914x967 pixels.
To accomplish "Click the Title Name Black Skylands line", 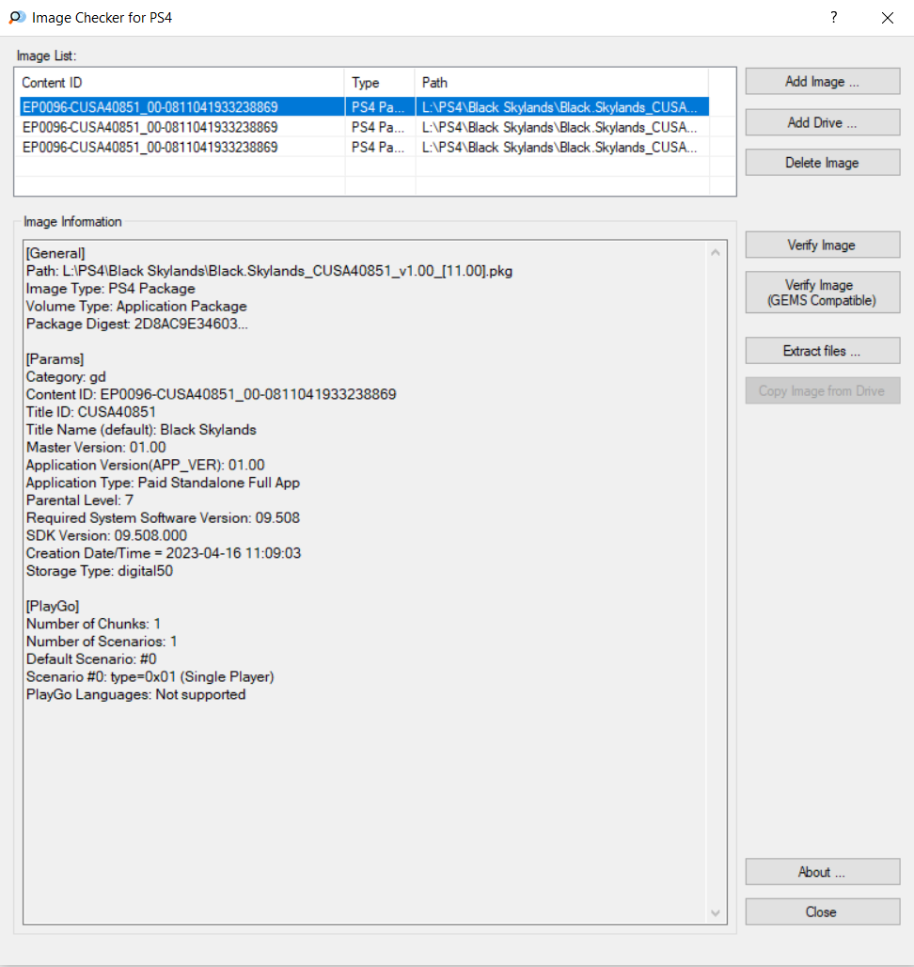I will tap(141, 430).
